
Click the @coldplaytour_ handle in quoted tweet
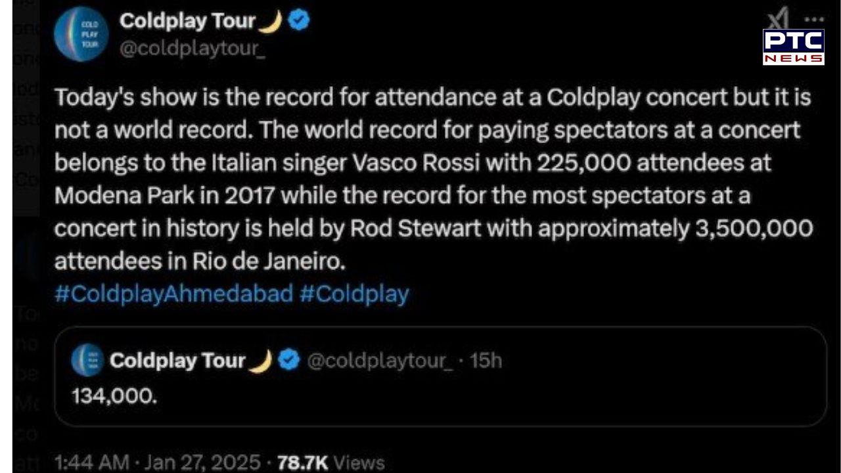point(380,361)
